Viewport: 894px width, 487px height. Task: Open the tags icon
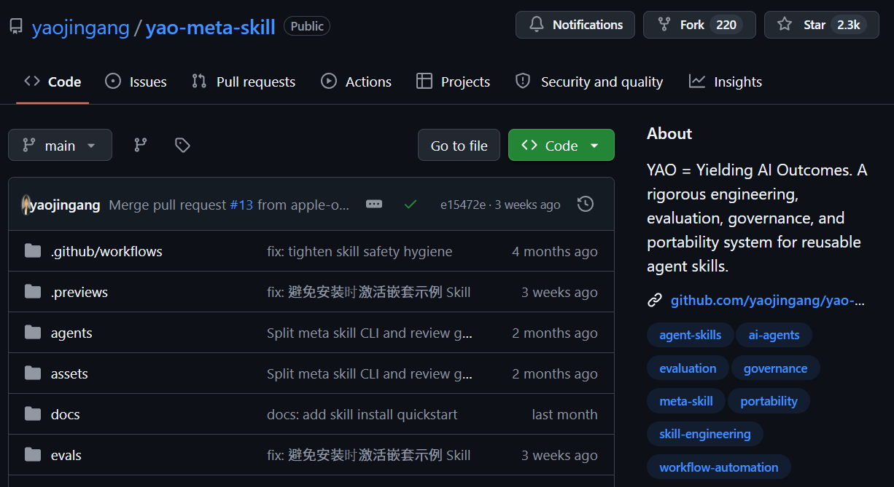click(182, 145)
